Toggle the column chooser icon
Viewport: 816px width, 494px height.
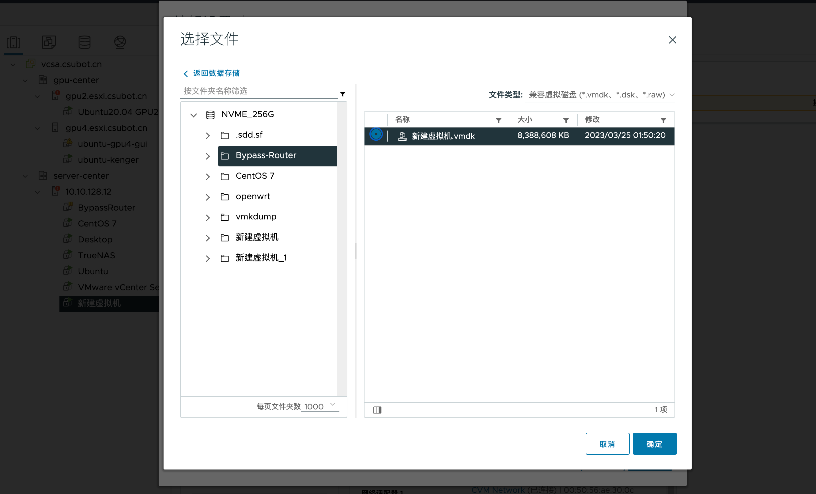coord(377,410)
